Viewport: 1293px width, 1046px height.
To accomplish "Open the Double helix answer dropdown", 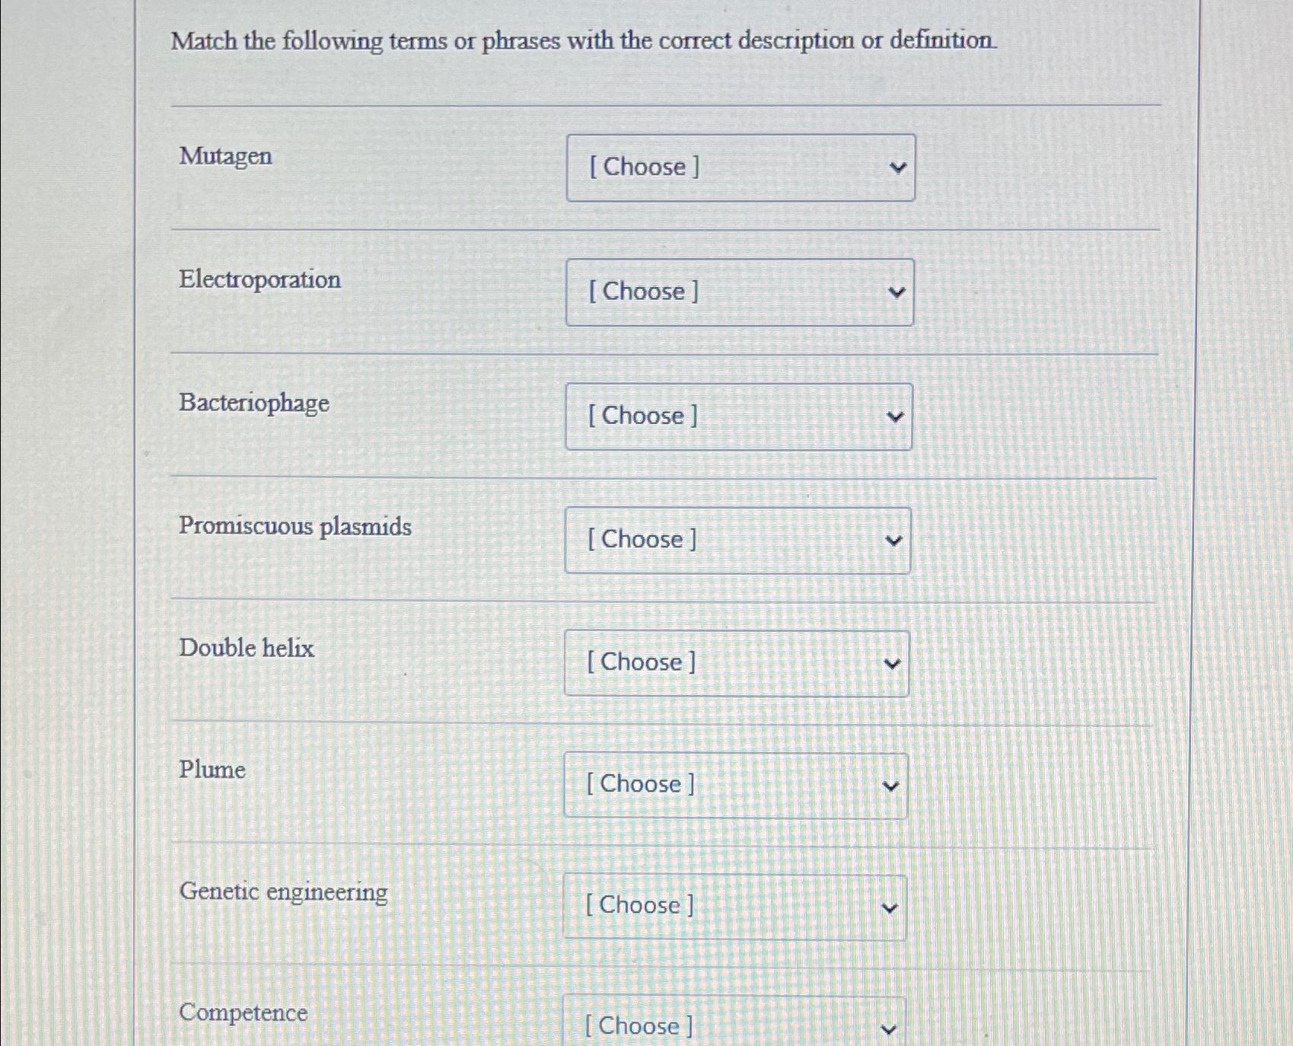I will [735, 663].
